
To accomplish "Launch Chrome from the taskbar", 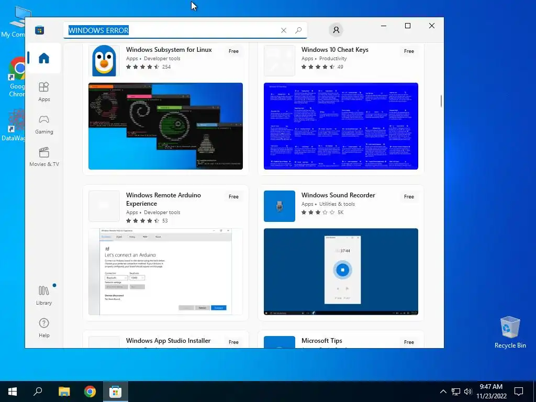I will pyautogui.click(x=90, y=392).
